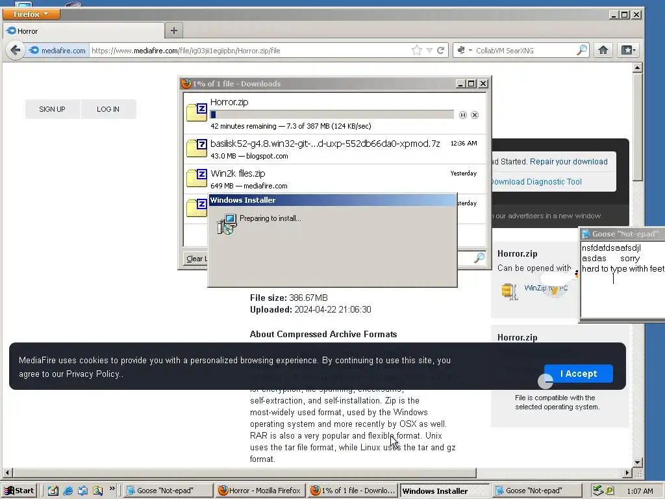The height and width of the screenshot is (499, 665).
Task: Click the basilisk52-g4.8 download entry name
Action: (325, 144)
